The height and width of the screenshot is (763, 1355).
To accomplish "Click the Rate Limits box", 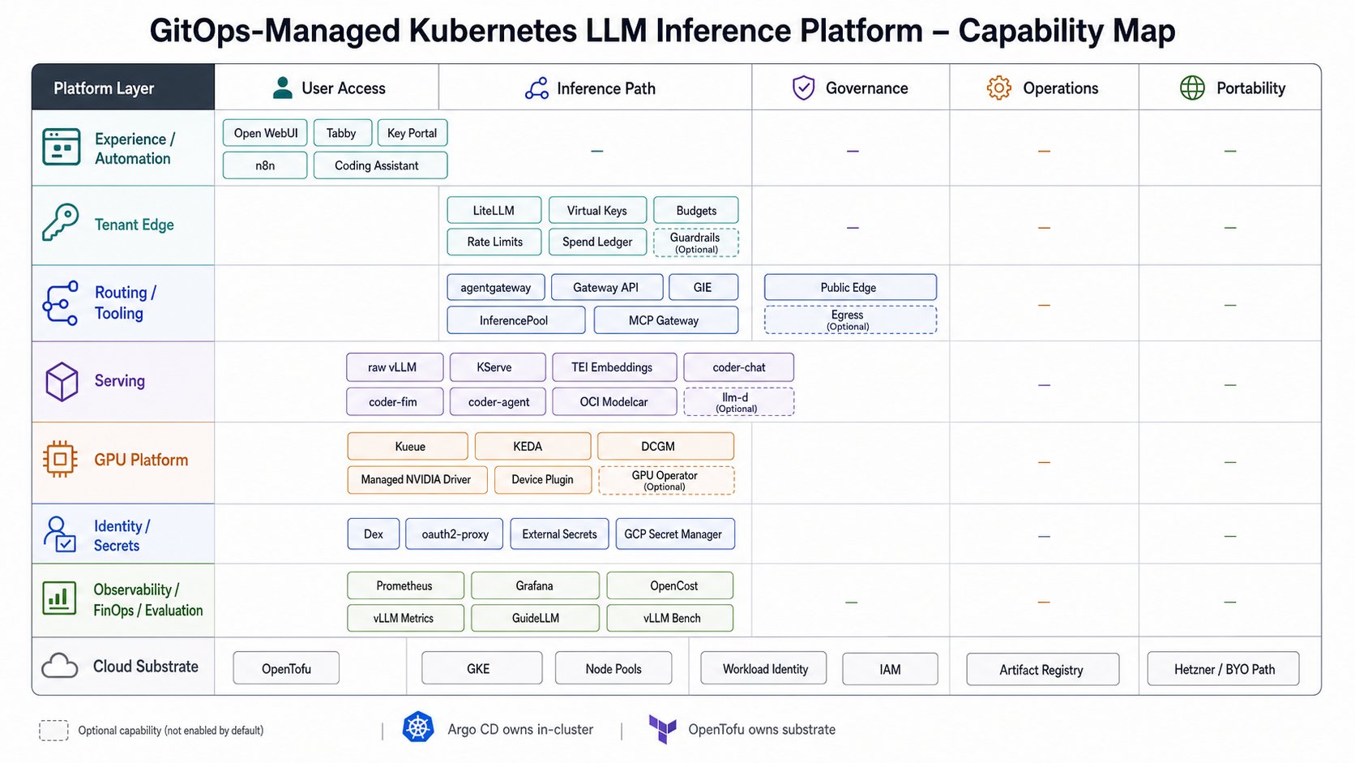I will tap(494, 242).
